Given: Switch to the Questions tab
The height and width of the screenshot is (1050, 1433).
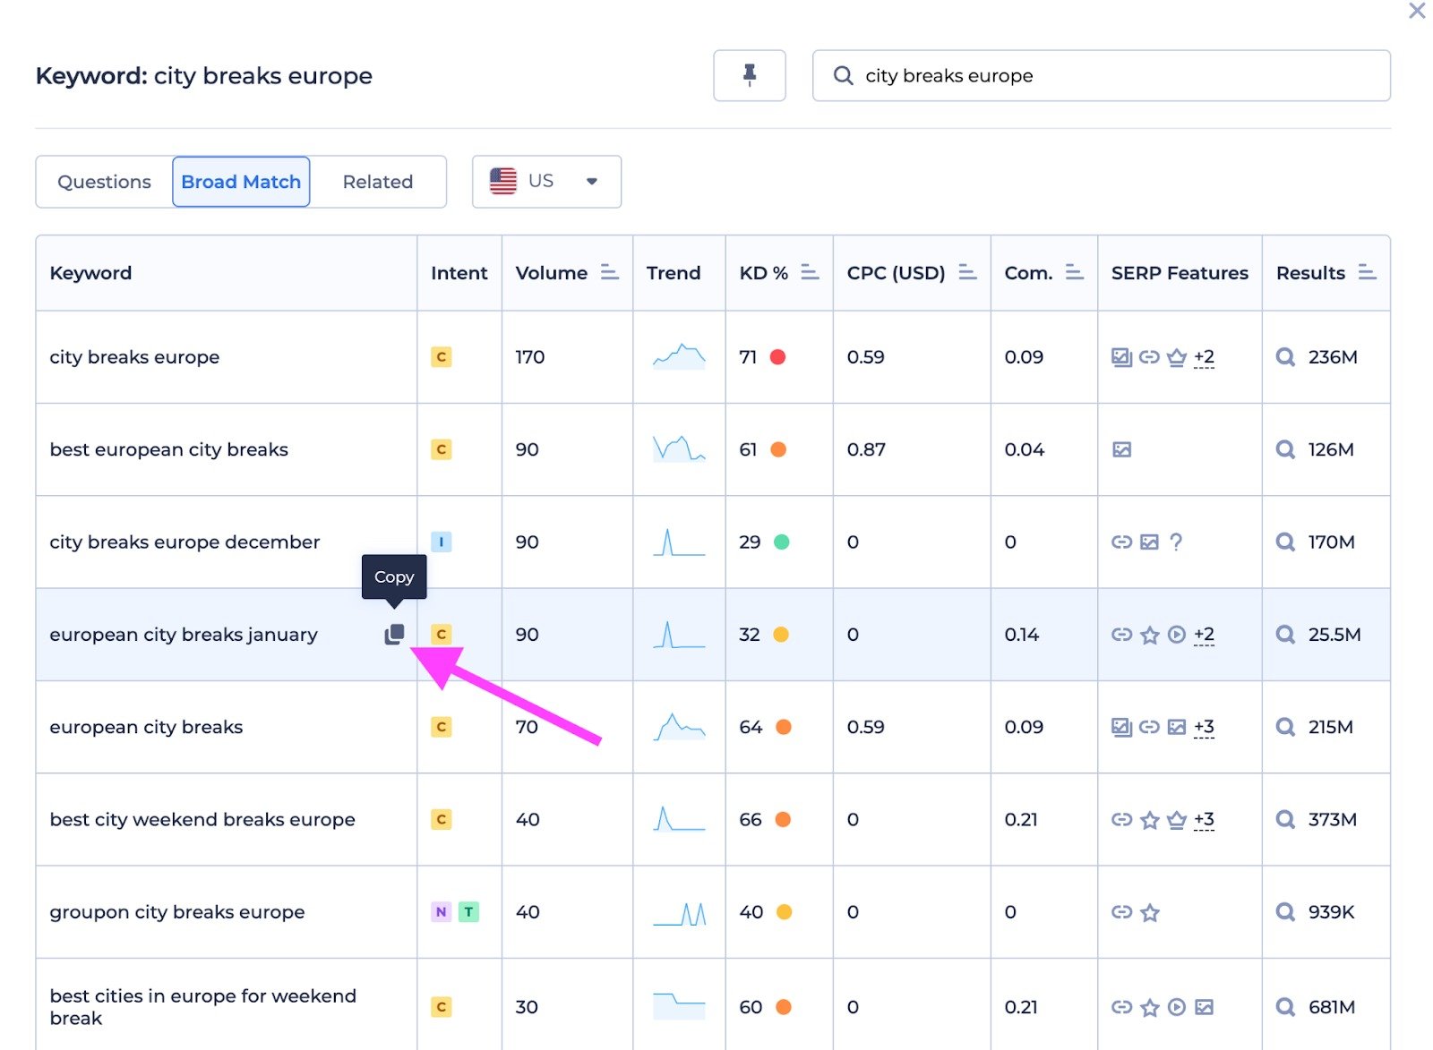Looking at the screenshot, I should coord(104,182).
